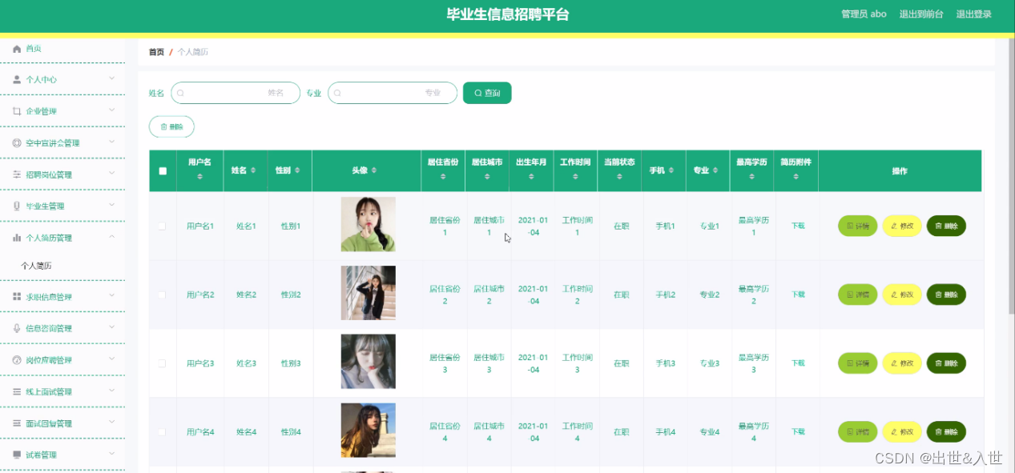Viewport: 1015px width, 473px height.
Task: Expand 求职信息管理 with its chevron
Action: tap(112, 296)
